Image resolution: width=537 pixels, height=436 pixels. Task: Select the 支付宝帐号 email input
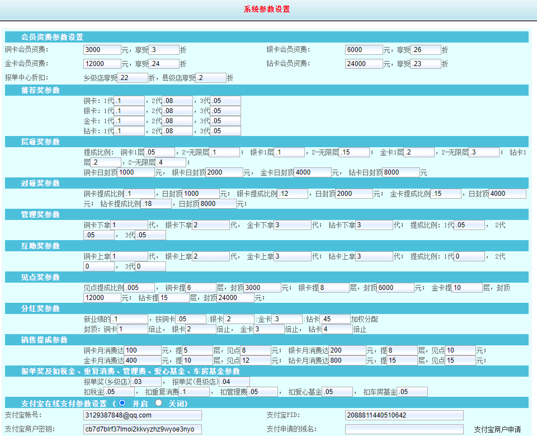[x=142, y=415]
